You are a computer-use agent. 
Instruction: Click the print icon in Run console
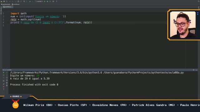tap(7, 83)
